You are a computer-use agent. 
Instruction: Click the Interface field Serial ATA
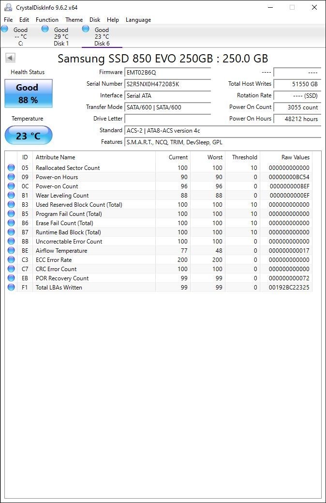click(168, 95)
